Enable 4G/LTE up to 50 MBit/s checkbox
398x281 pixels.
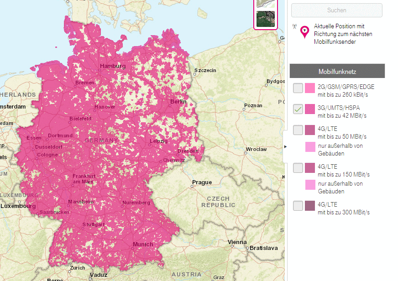(298, 130)
